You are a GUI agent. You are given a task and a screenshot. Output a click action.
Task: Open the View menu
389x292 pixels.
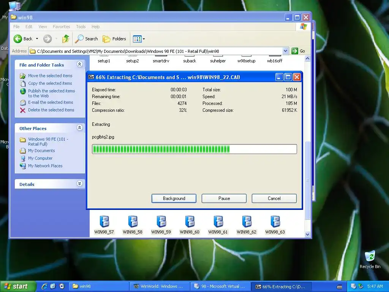(x=43, y=27)
